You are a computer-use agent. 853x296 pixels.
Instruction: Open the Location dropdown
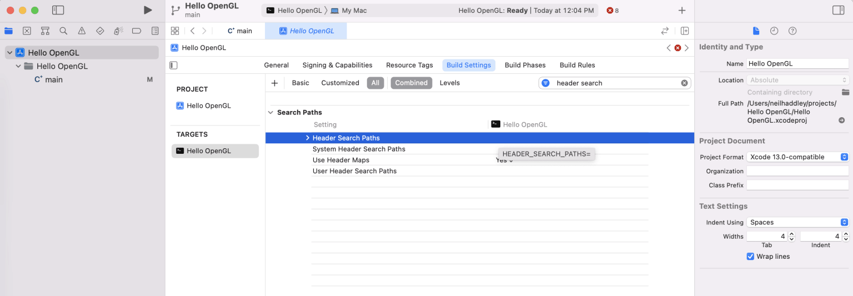pos(797,80)
